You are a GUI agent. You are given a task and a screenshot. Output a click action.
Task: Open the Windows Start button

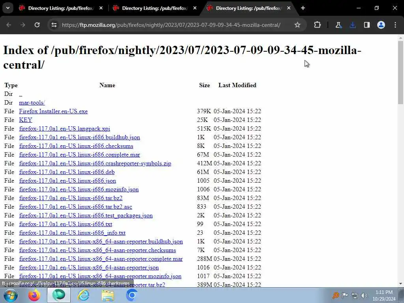click(10, 295)
